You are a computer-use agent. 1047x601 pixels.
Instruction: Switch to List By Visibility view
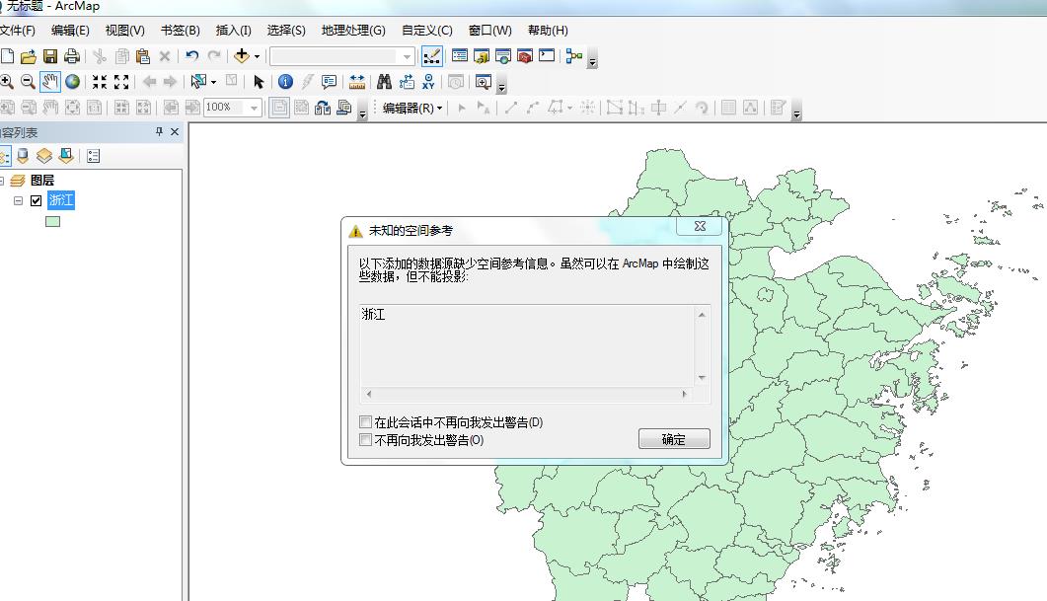pos(44,156)
